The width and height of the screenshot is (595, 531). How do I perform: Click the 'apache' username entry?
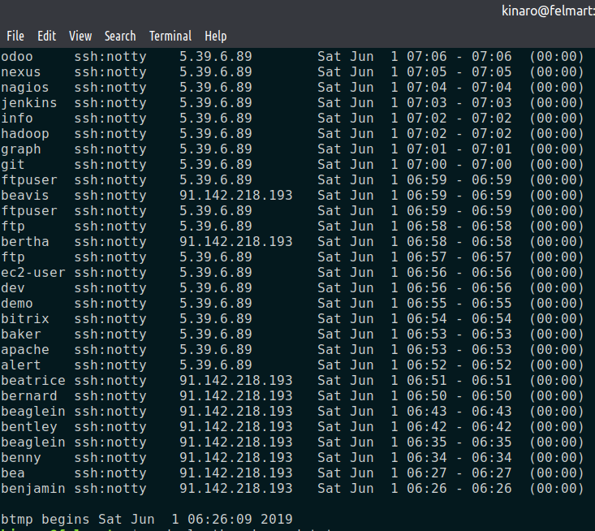(25, 350)
